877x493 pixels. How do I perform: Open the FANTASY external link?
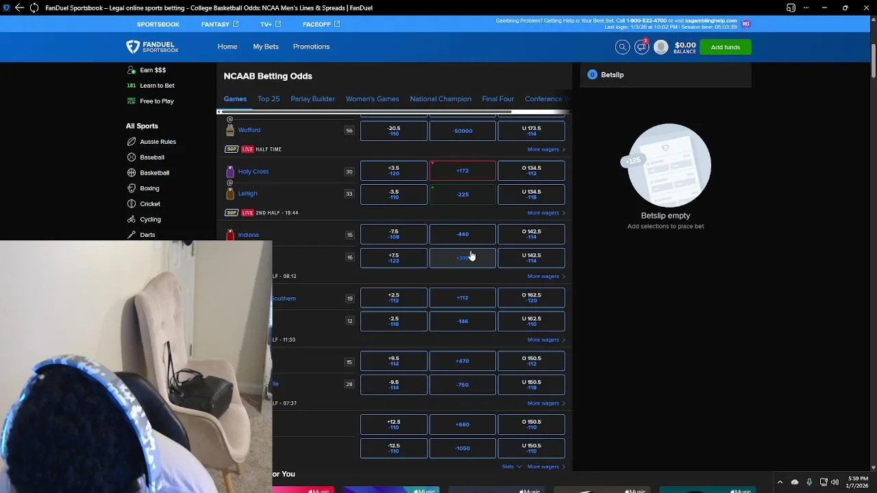(220, 25)
